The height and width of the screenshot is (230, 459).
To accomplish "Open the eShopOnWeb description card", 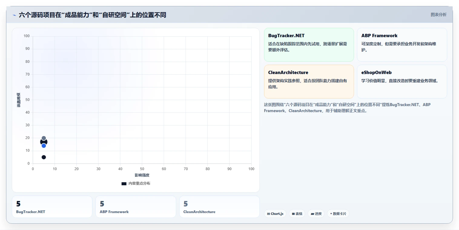I will point(402,82).
